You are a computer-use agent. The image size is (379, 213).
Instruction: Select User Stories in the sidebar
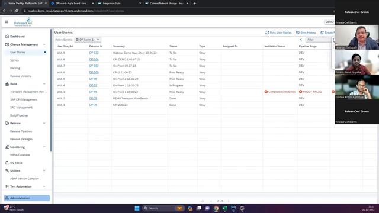point(18,53)
